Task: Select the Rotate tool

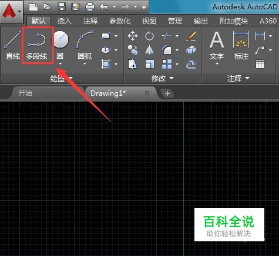Action: (149, 36)
